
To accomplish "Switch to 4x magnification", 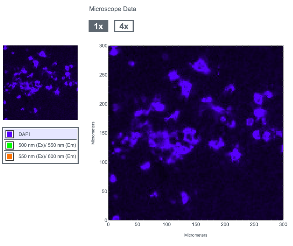I will (124, 27).
